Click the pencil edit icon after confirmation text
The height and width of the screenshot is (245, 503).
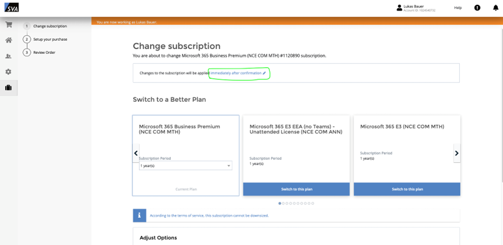[265, 73]
